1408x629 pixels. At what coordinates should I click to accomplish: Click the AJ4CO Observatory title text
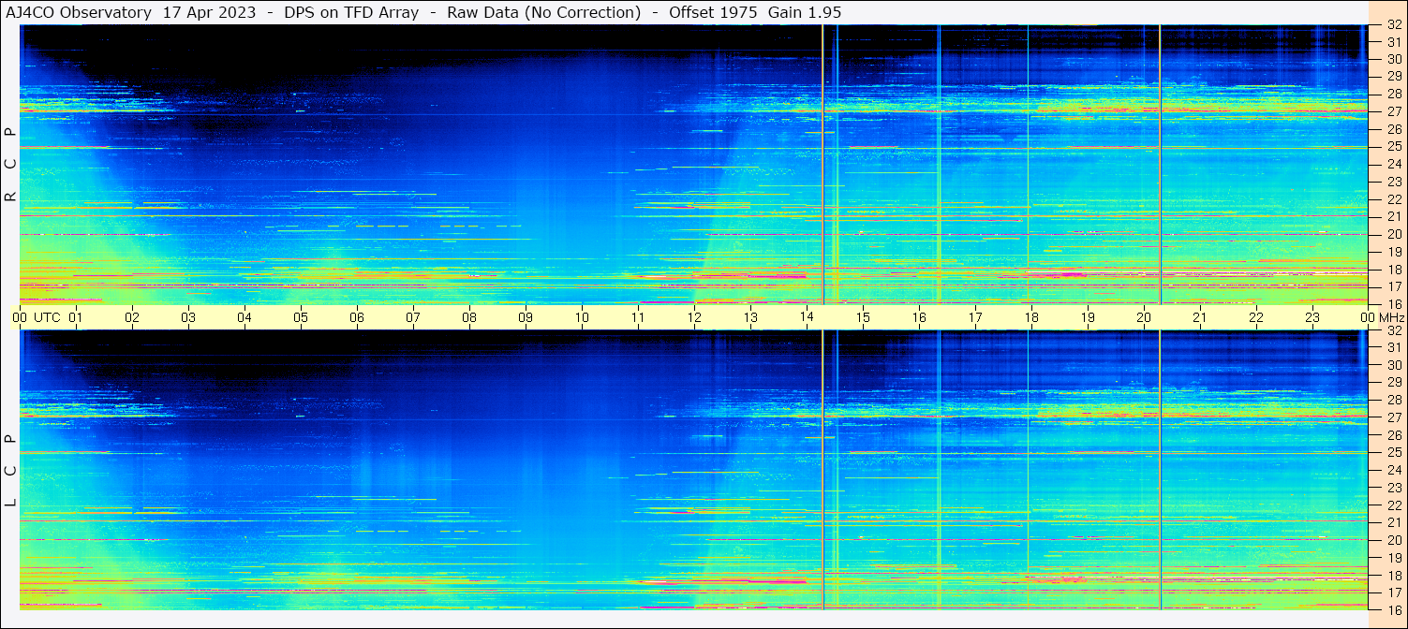pyautogui.click(x=79, y=12)
